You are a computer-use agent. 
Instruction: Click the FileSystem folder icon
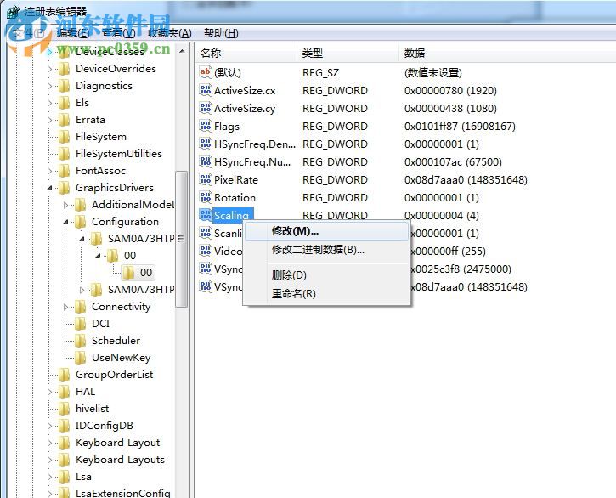click(x=64, y=137)
